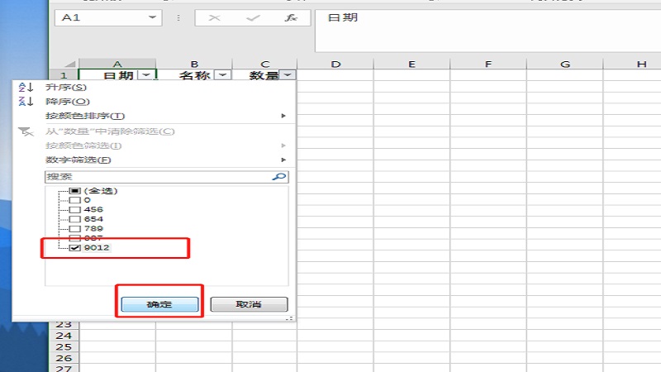The image size is (661, 372).
Task: Click the 搜索 search input field
Action: pos(157,176)
